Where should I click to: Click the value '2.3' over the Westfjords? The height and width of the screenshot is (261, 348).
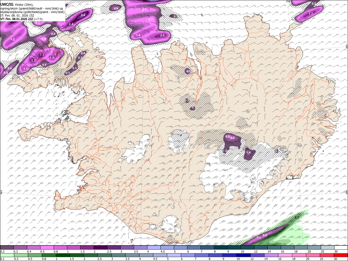pos(42,55)
